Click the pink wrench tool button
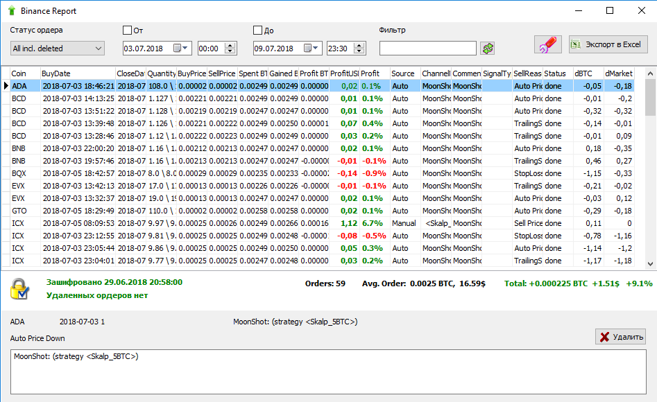The width and height of the screenshot is (657, 402). (548, 44)
